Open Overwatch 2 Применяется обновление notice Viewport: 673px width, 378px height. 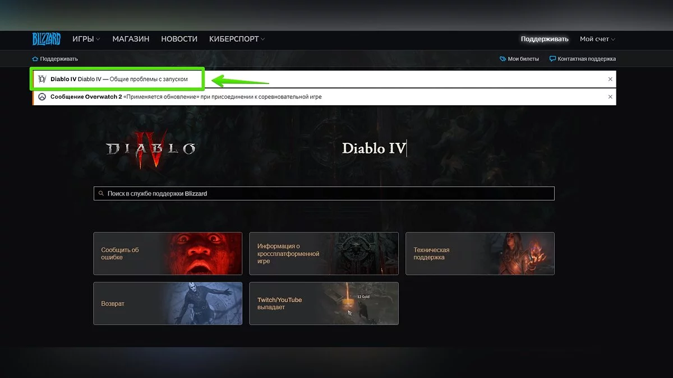[186, 97]
